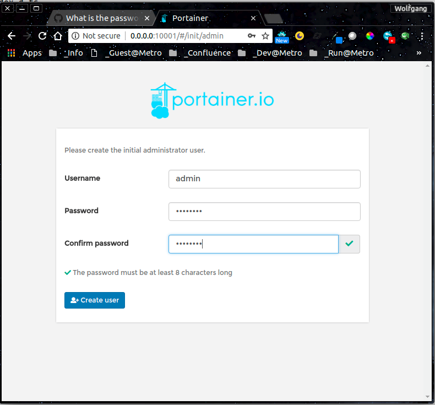Open the dimmed planet extension icon
The width and height of the screenshot is (435, 405).
coord(317,36)
